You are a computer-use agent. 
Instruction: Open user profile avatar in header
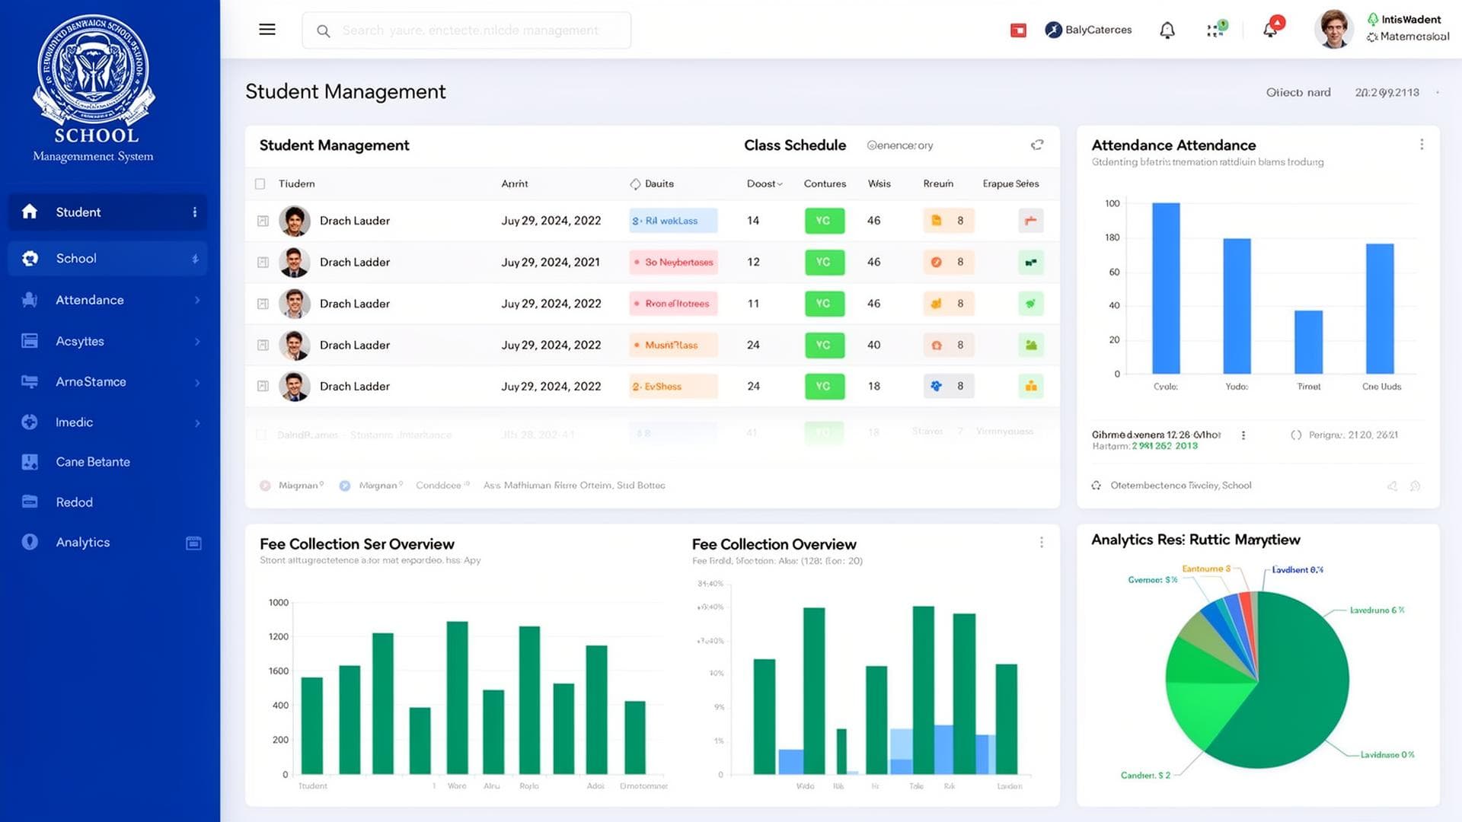(1334, 29)
